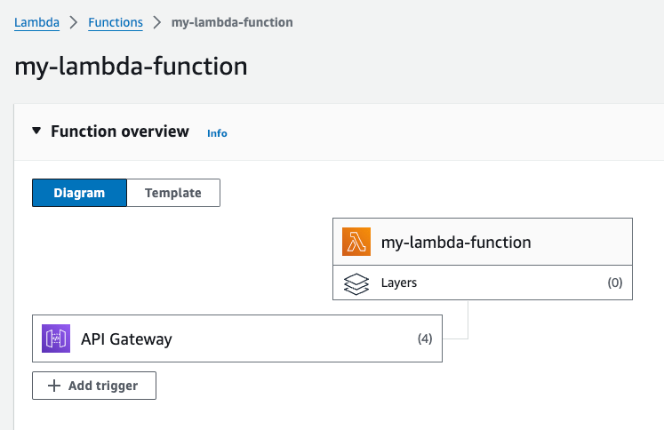Click the API Gateway trigger count (4)

point(425,338)
